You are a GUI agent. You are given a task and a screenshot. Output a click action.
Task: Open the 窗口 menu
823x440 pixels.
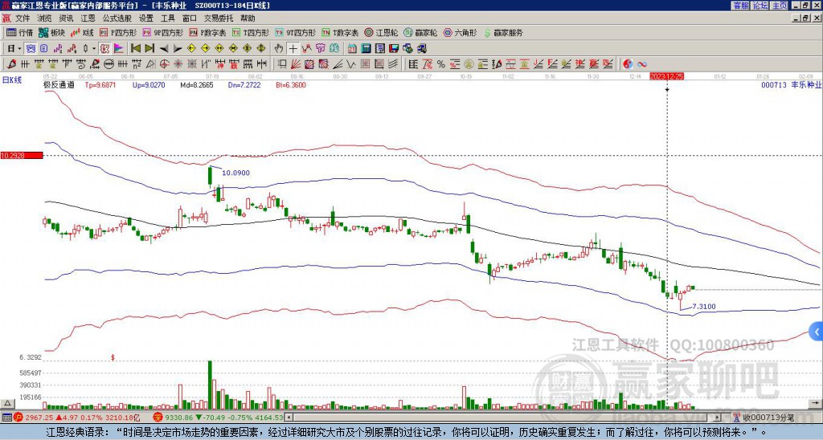coord(190,18)
